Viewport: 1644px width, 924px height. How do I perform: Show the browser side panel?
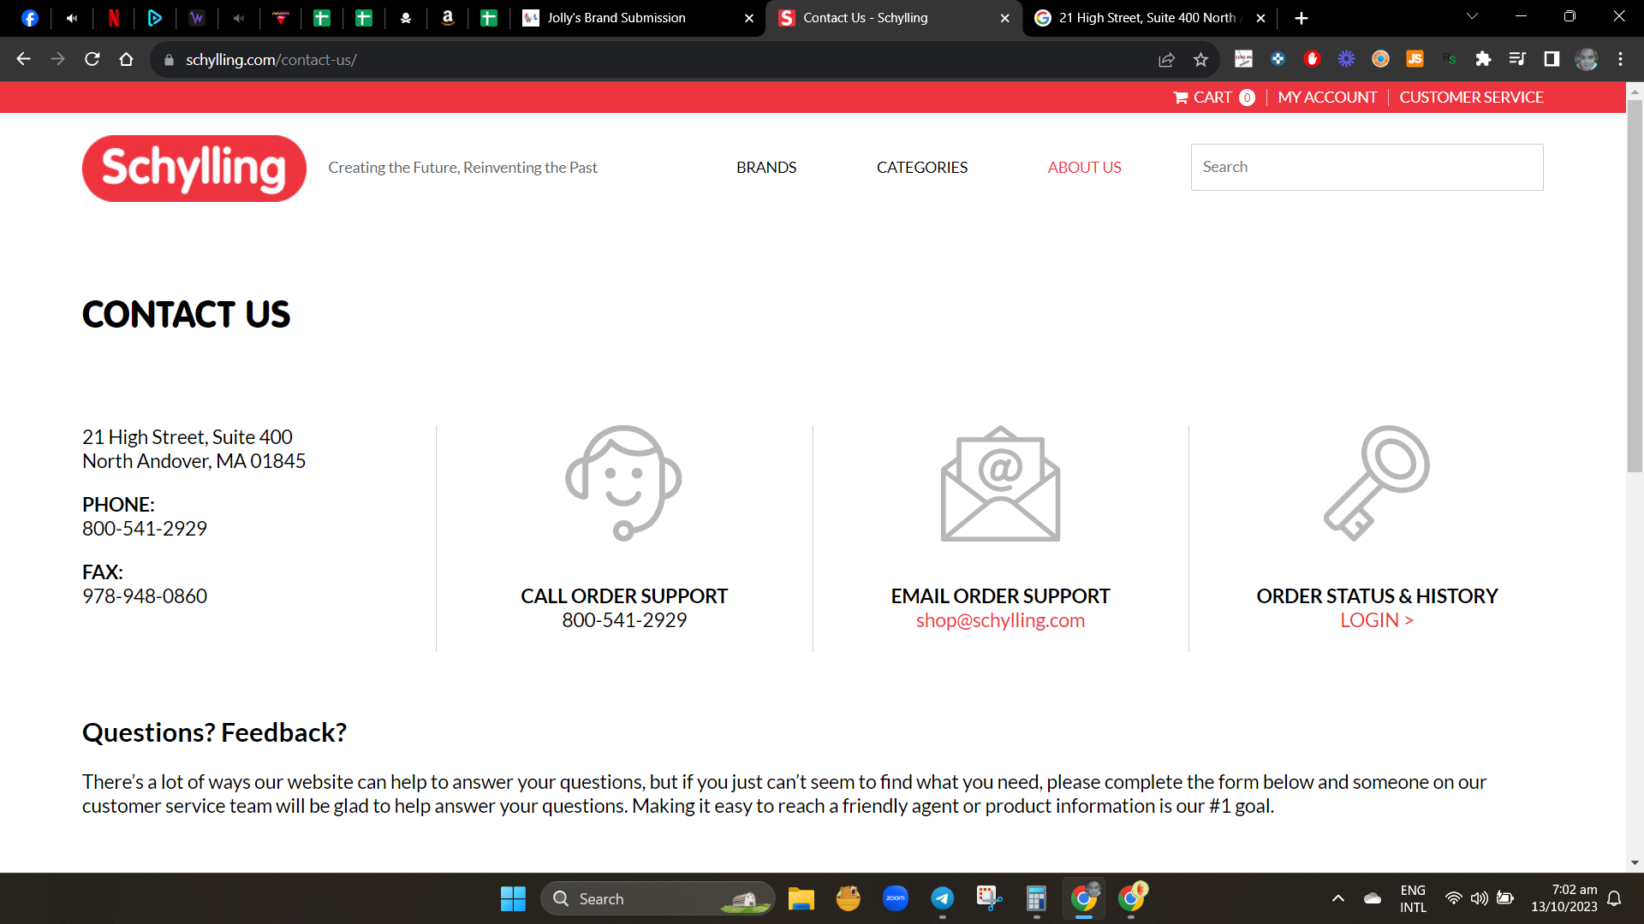[1552, 59]
